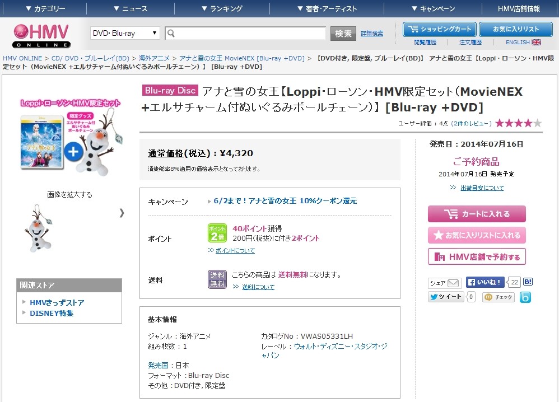Screen dimensions: 559x402
Task: Open 注文履歴 order history
Action: click(471, 43)
